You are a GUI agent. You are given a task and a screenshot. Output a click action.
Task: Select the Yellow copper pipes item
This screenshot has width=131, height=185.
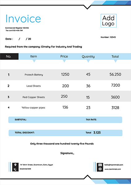[33, 108]
